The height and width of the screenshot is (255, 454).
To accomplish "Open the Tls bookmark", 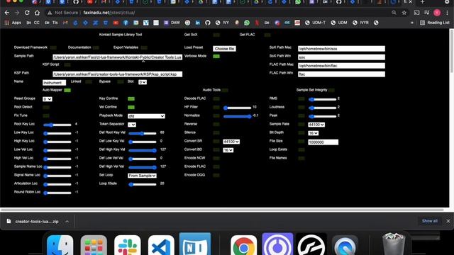I will point(51,23).
